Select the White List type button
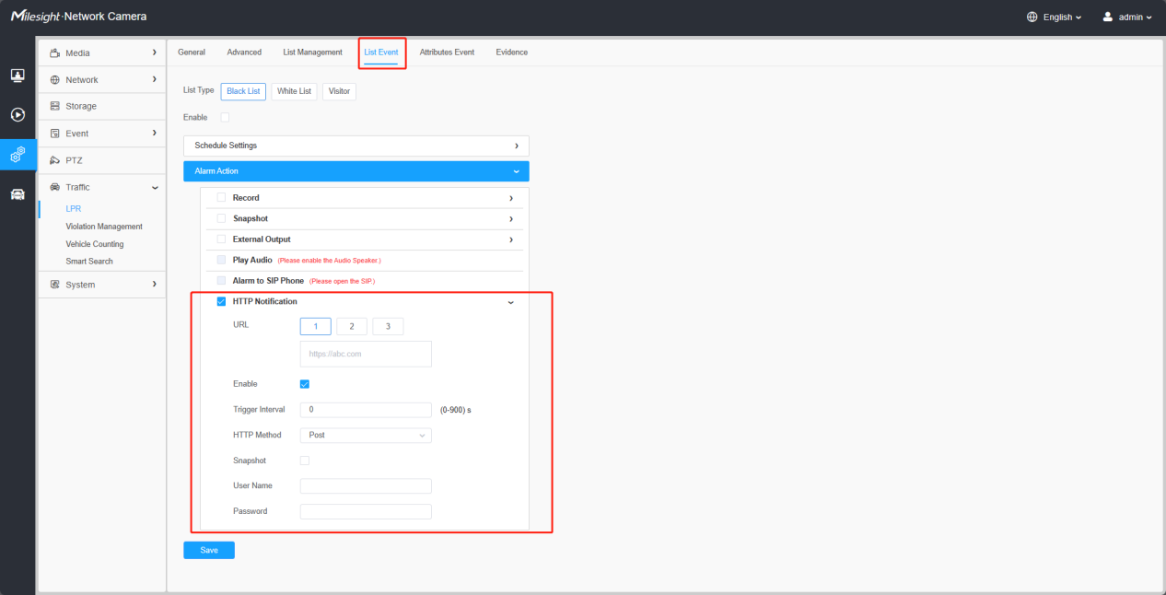The width and height of the screenshot is (1166, 595). point(295,91)
